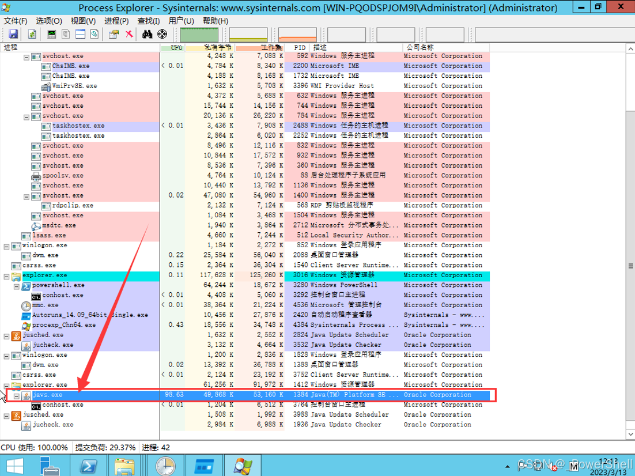This screenshot has height=476, width=635.
Task: Select the lsass.exe process row
Action: click(245, 235)
